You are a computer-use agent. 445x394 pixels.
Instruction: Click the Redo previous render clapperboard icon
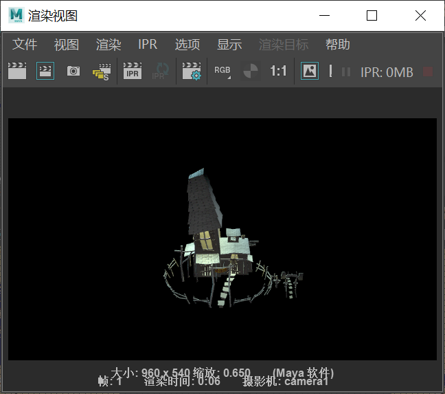point(17,71)
